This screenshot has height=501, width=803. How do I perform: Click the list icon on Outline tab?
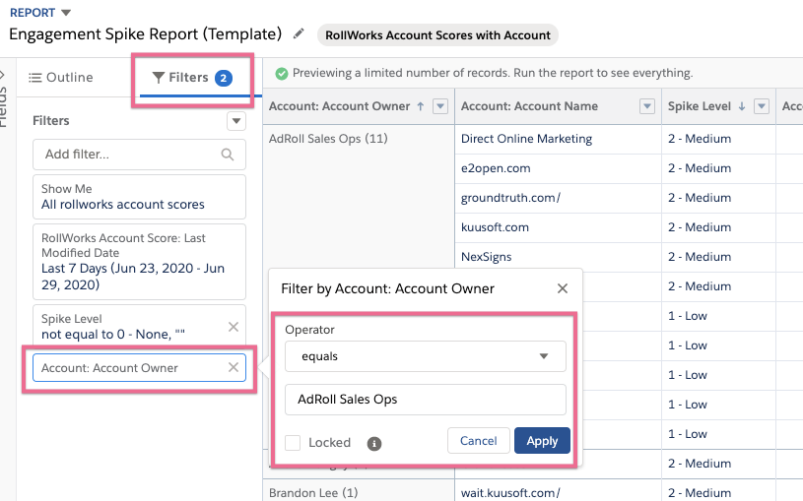click(x=34, y=78)
